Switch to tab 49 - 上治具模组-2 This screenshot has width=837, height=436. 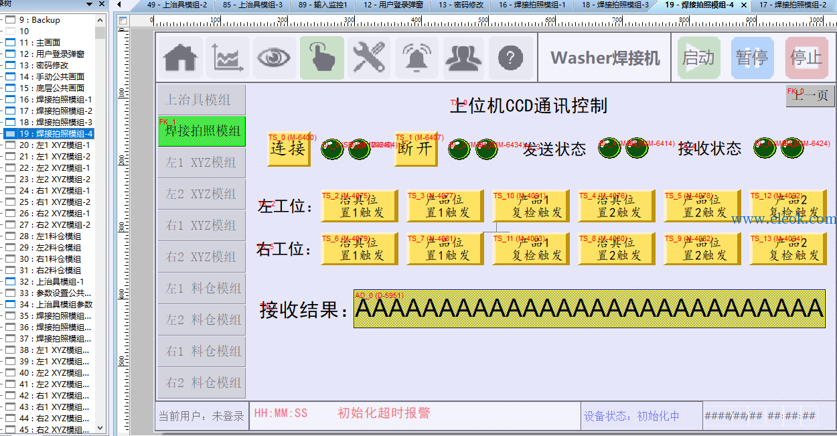click(x=176, y=5)
